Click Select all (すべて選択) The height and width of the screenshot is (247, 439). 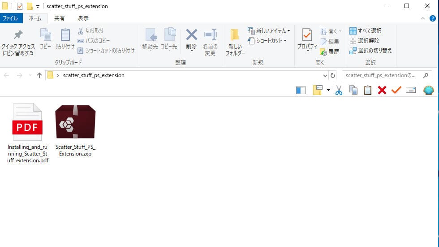coord(366,30)
